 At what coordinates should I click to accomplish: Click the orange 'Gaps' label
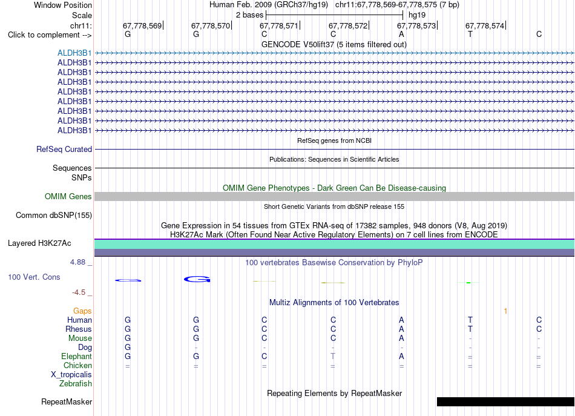tap(82, 311)
